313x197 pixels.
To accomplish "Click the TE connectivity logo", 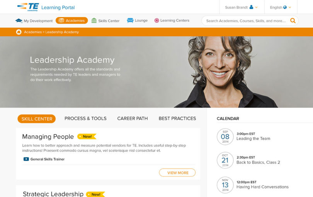I will click(28, 7).
